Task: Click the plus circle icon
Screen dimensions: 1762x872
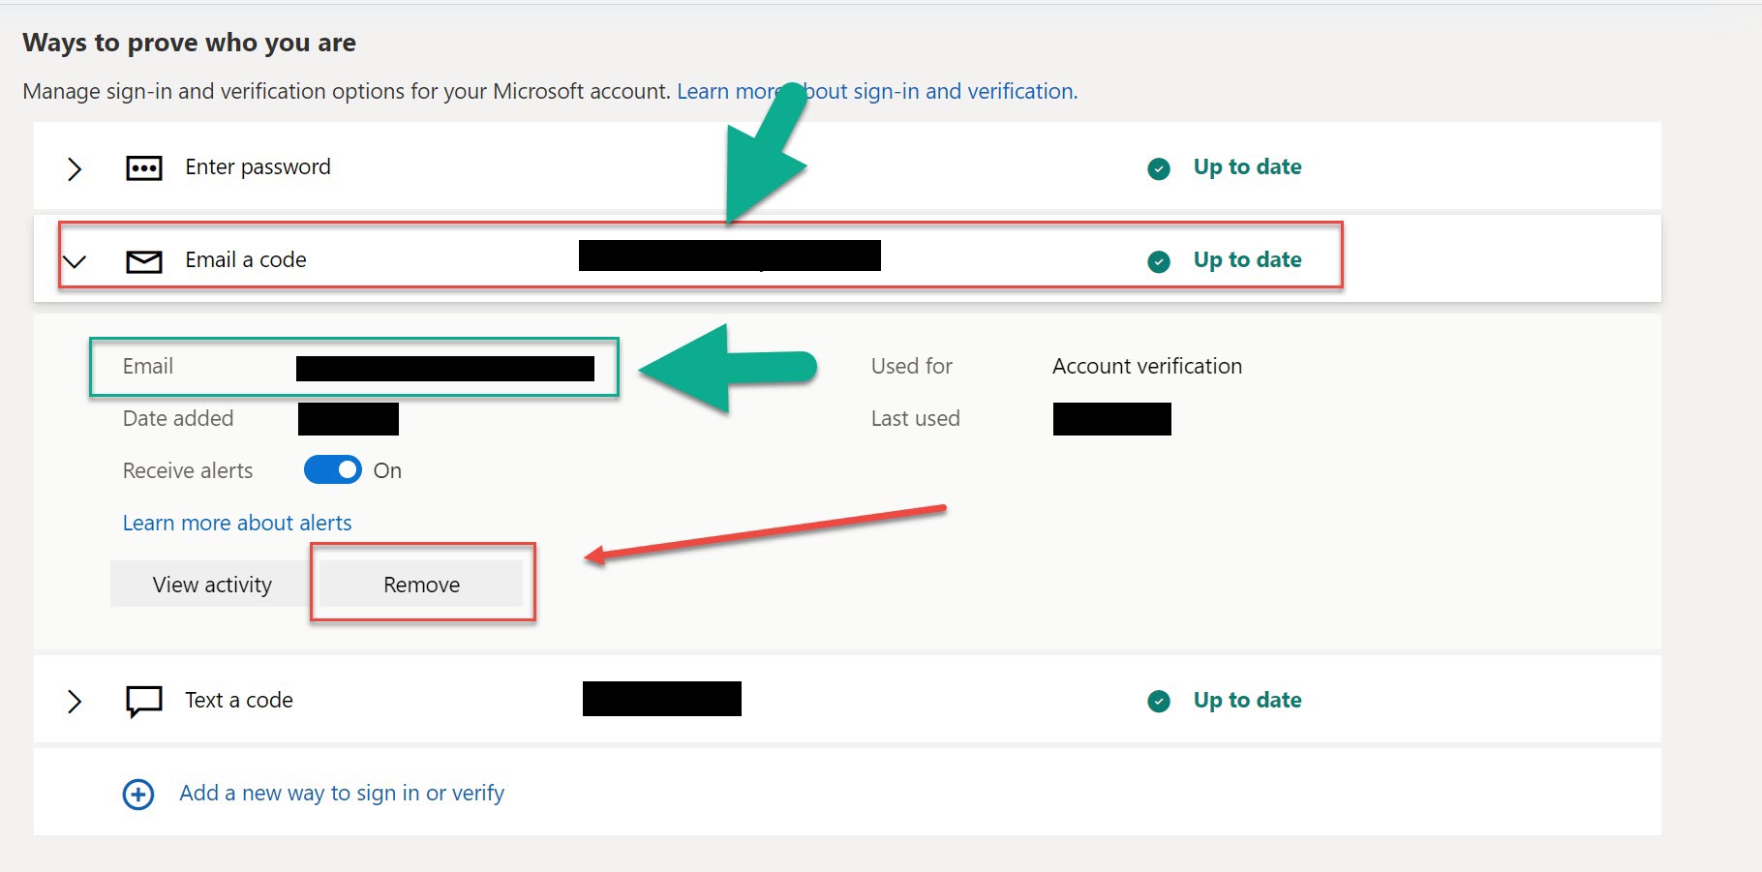Action: pos(138,795)
